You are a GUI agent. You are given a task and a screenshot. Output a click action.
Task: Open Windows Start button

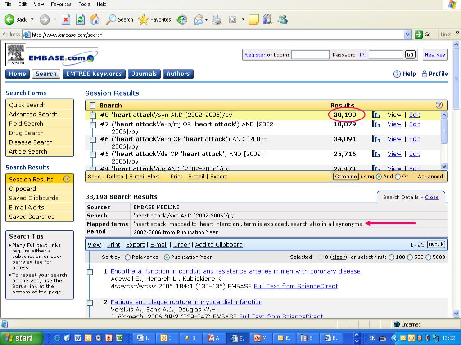(x=21, y=338)
